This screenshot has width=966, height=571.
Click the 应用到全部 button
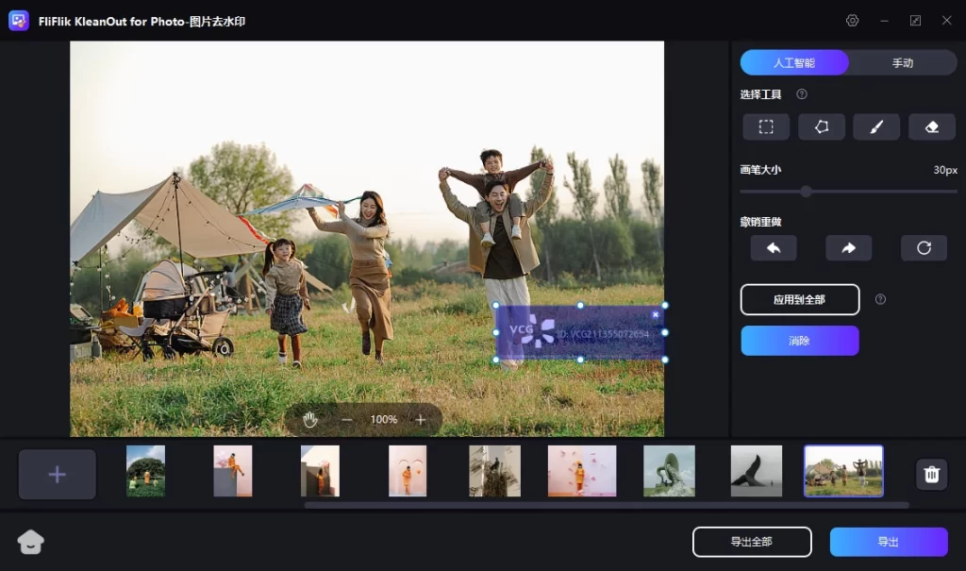[799, 299]
